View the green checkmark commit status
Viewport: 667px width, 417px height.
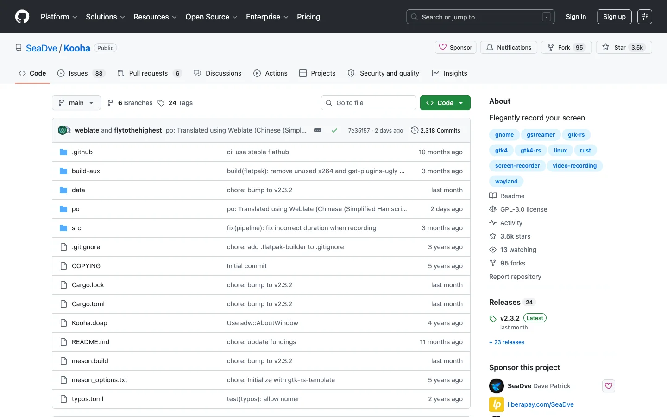[x=334, y=130]
